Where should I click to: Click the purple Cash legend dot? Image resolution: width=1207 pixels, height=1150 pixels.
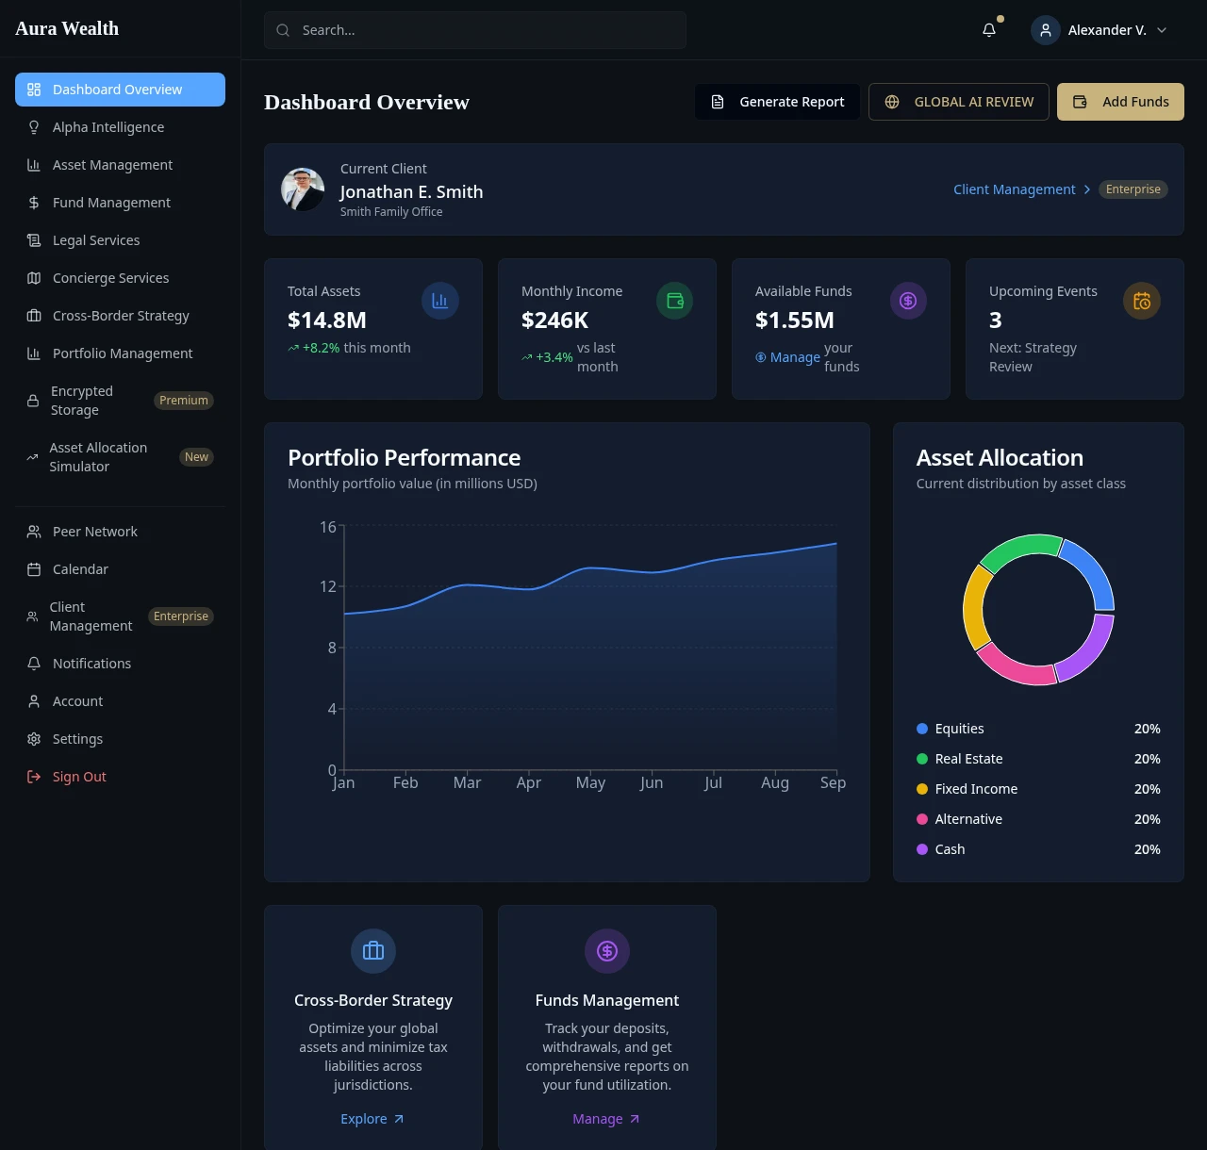922,849
